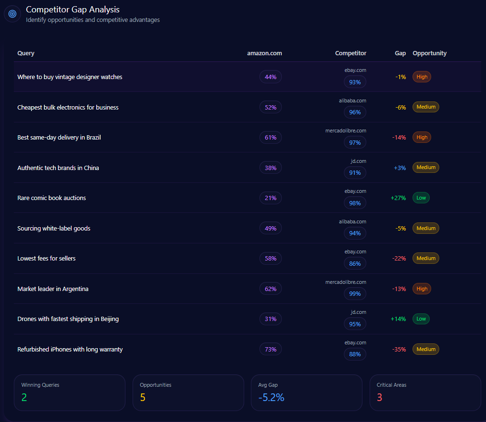Click the Low badge on Rare comic book auctions

pos(421,198)
